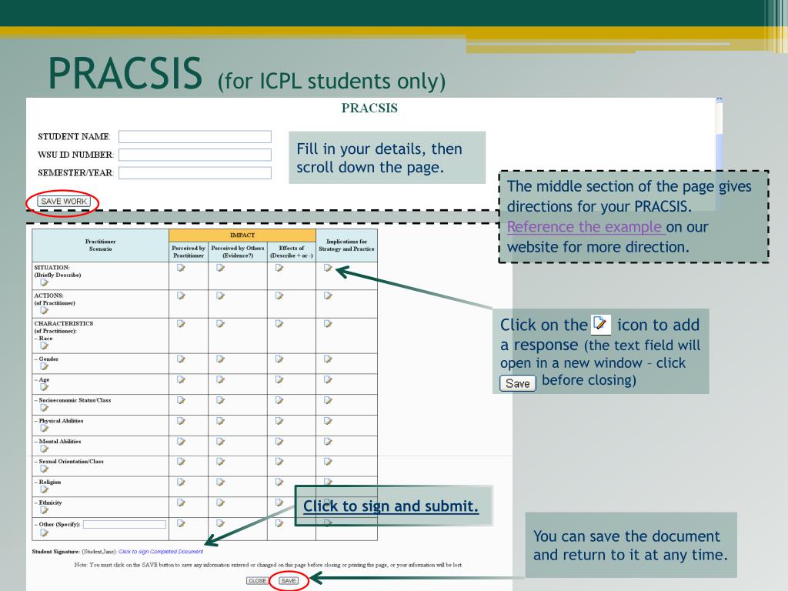Edit Sexual Orientation Implications cell
788x591 pixels.
[328, 462]
